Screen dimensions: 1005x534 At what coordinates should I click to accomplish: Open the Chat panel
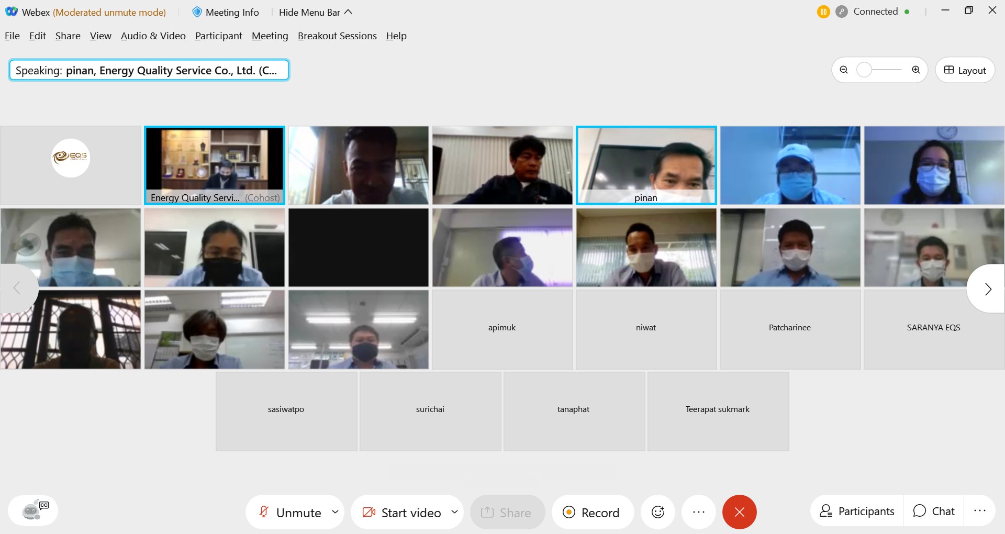(934, 511)
